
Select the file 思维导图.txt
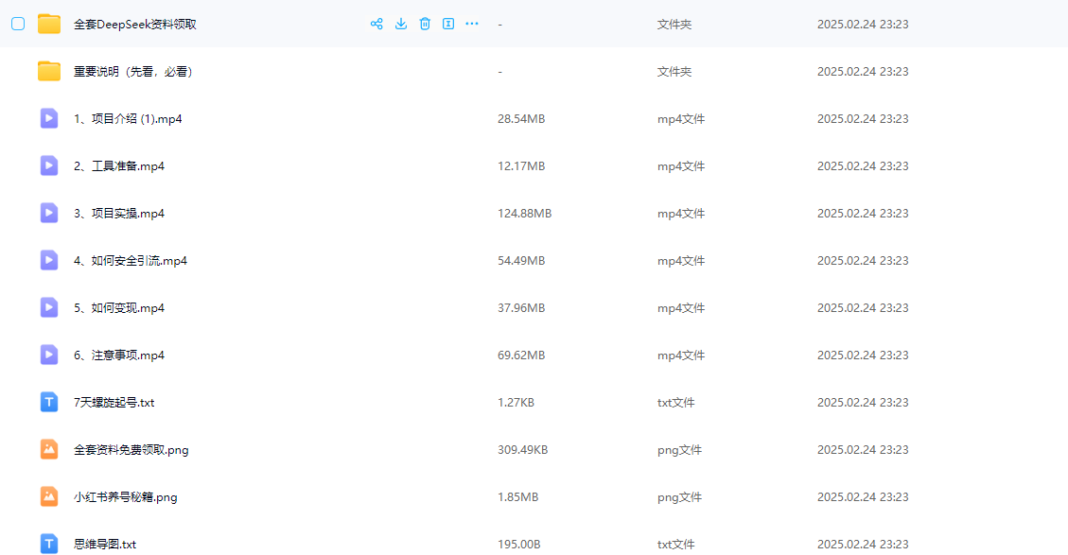pos(105,545)
